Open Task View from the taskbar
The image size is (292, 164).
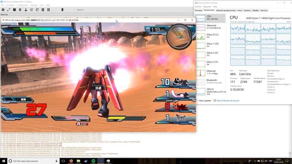pos(63,161)
